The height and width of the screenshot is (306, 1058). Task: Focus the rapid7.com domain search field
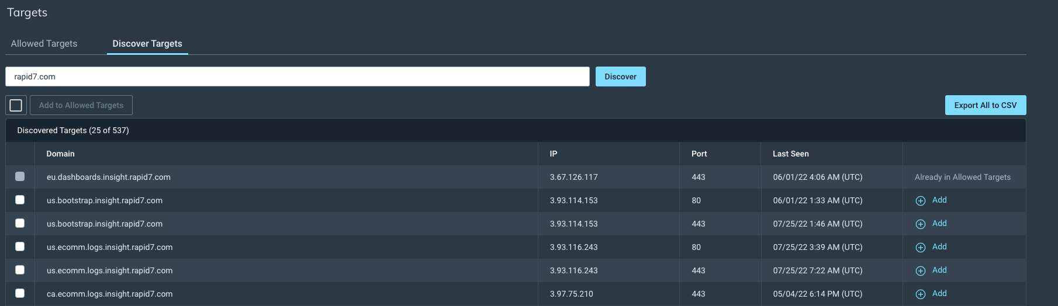pyautogui.click(x=297, y=76)
